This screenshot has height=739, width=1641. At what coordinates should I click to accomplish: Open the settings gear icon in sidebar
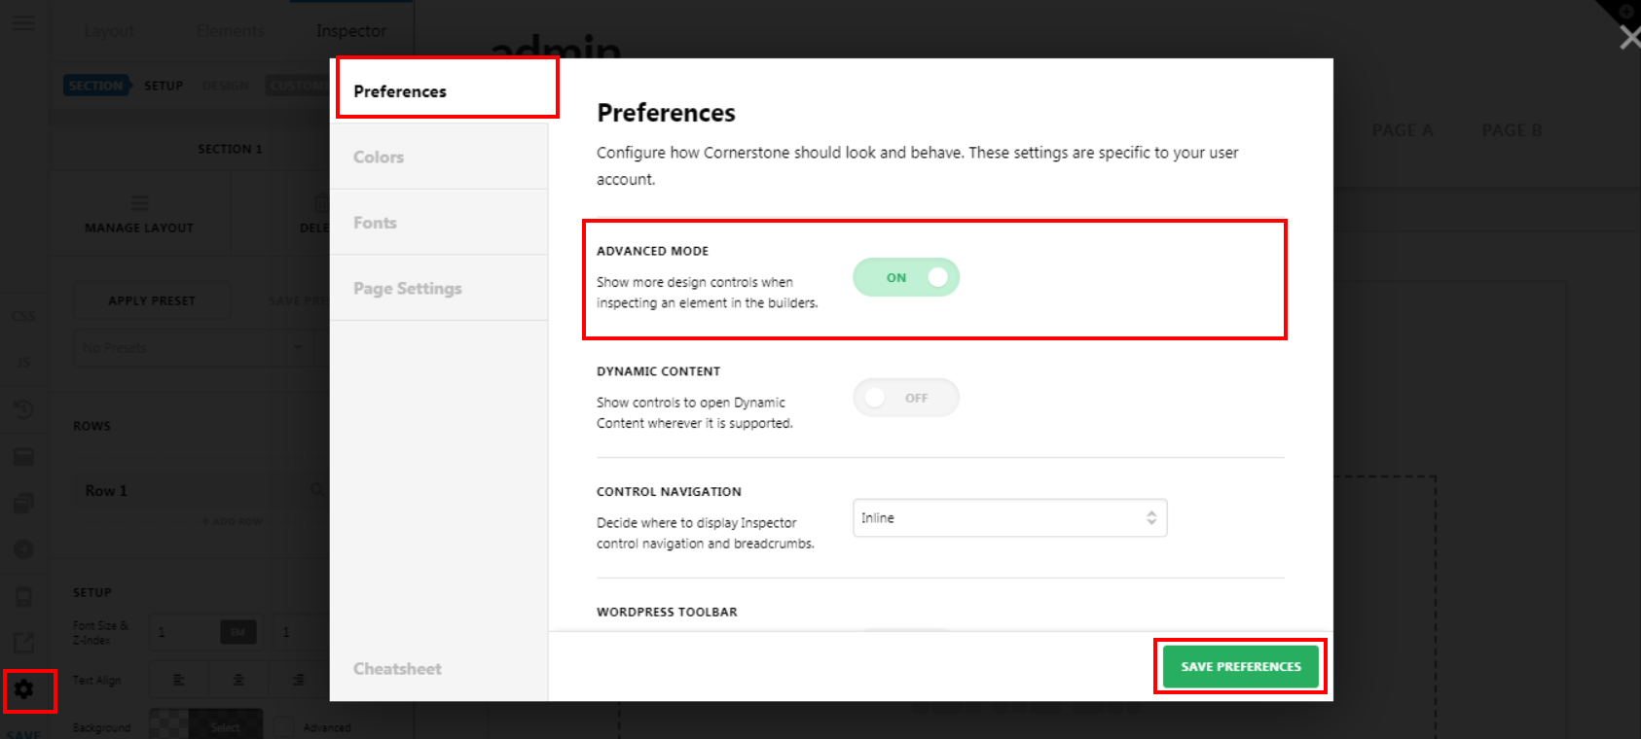[x=24, y=689]
